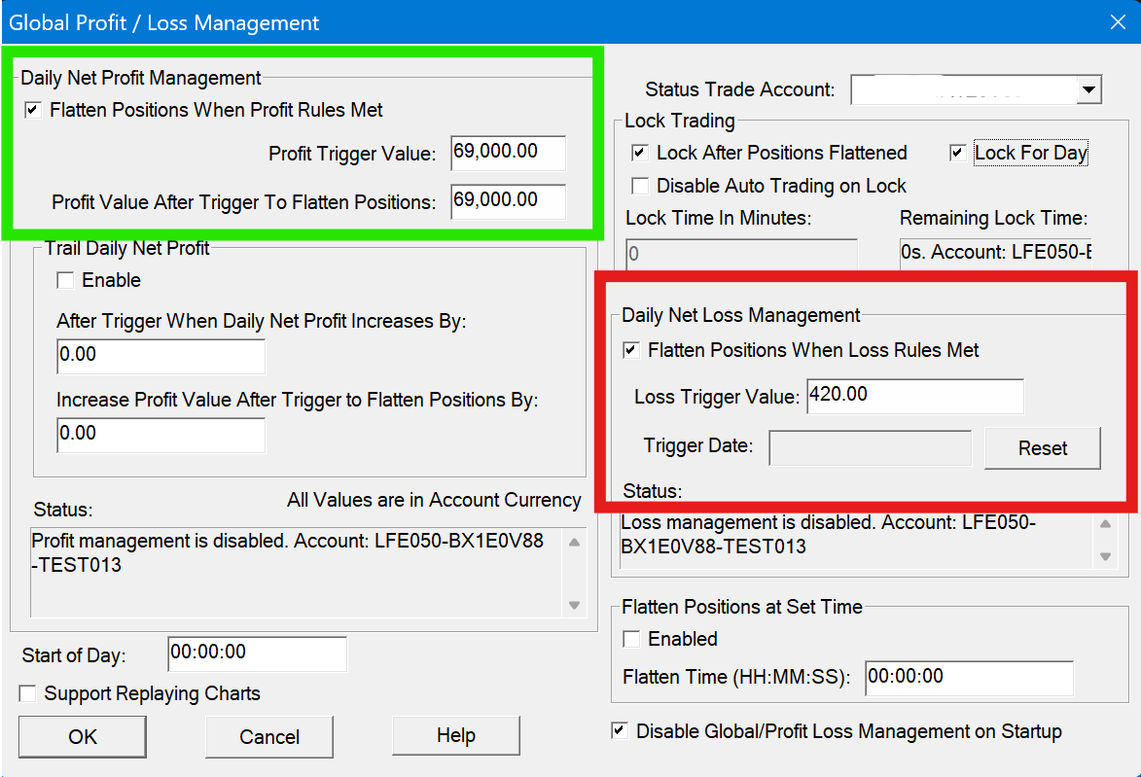
Task: Open the Status Trade Account dropdown
Action: (1088, 90)
